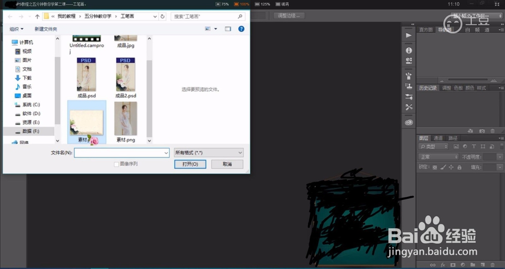The width and height of the screenshot is (505, 269).
Task: Switch to the 通道 tab
Action: pyautogui.click(x=438, y=138)
